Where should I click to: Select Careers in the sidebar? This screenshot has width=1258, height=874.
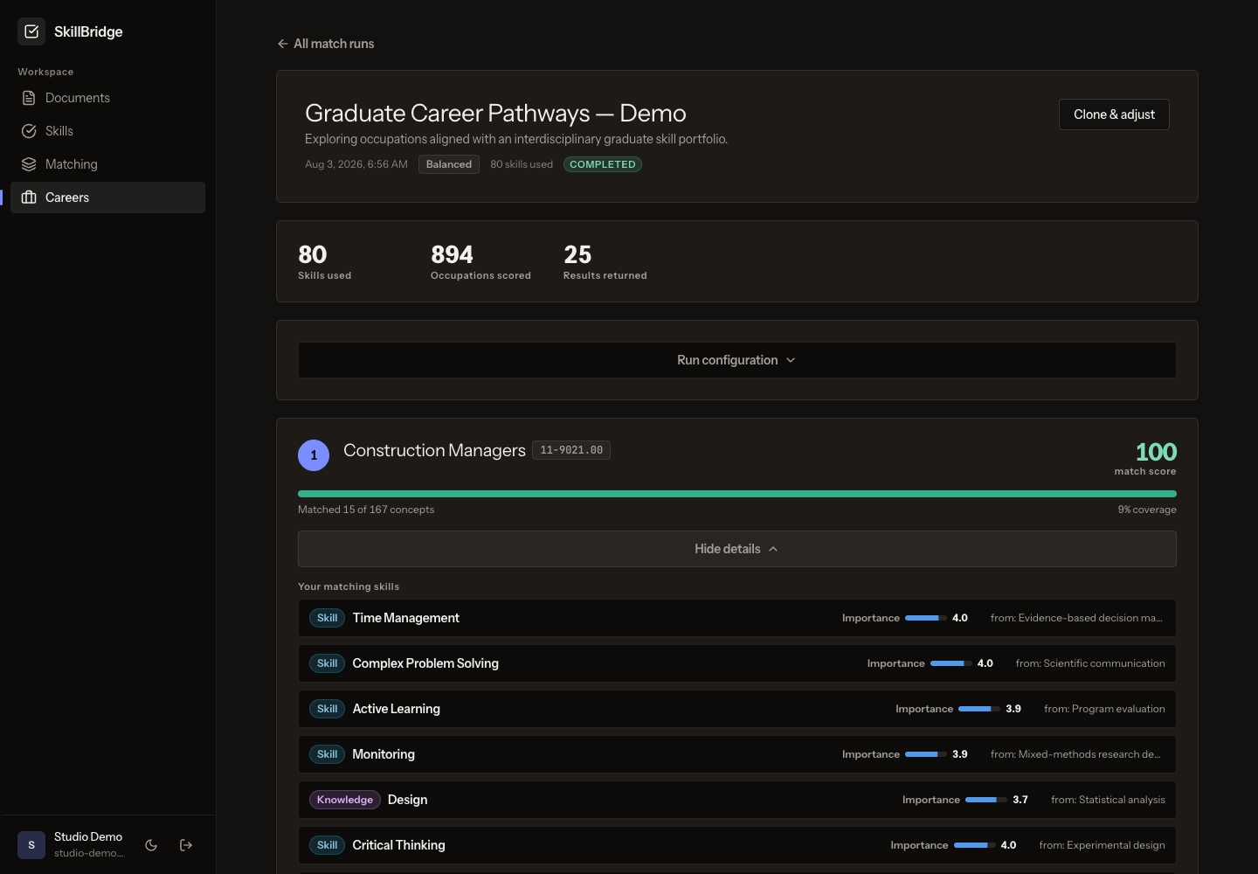tap(107, 198)
